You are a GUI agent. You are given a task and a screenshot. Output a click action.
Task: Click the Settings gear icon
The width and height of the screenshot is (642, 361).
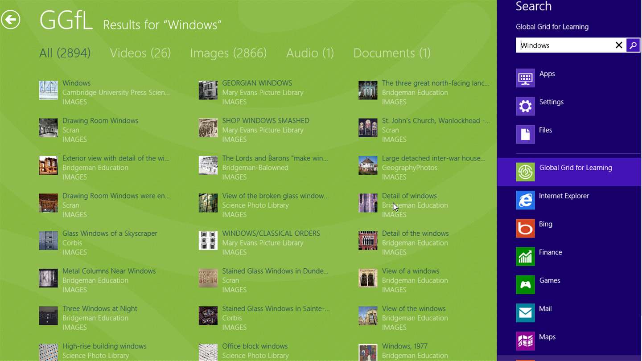525,106
